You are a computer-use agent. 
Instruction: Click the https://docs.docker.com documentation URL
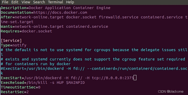(x=60, y=12)
